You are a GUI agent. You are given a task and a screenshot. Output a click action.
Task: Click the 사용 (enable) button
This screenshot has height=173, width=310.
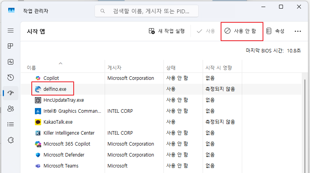pyautogui.click(x=206, y=31)
